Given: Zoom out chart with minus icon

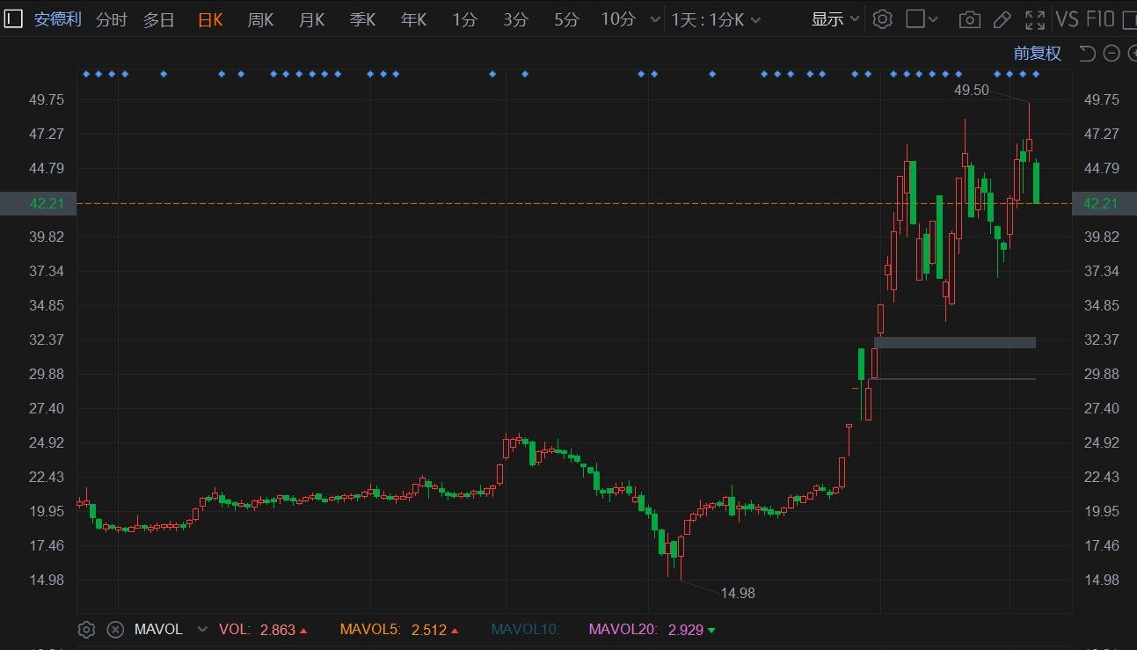Looking at the screenshot, I should point(1111,54).
